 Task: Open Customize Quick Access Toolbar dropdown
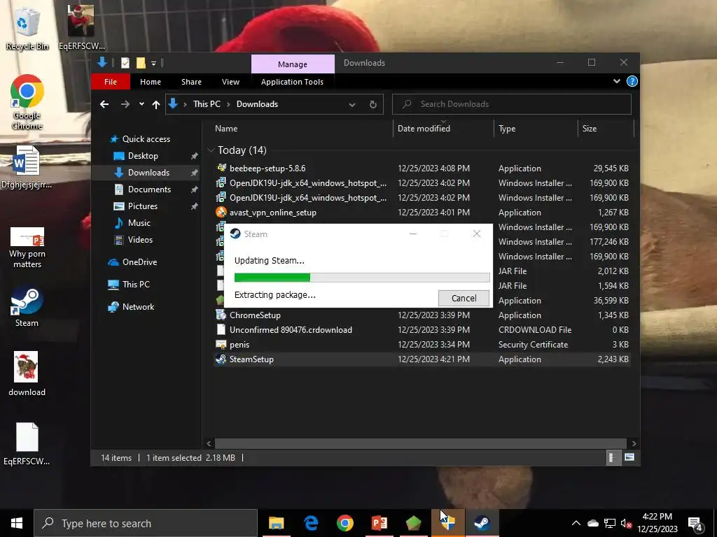153,62
